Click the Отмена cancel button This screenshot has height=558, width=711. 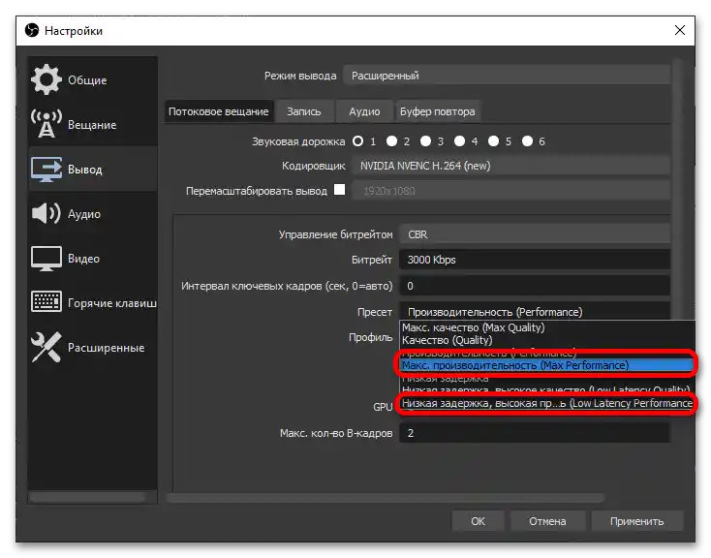[x=547, y=521]
